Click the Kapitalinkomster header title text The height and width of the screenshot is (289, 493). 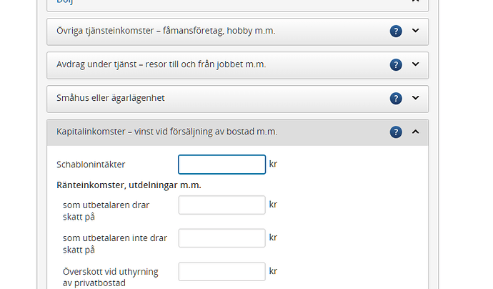[166, 132]
